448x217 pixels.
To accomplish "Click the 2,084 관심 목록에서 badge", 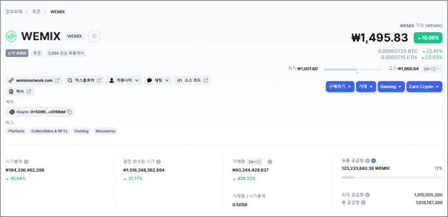I will pyautogui.click(x=66, y=53).
